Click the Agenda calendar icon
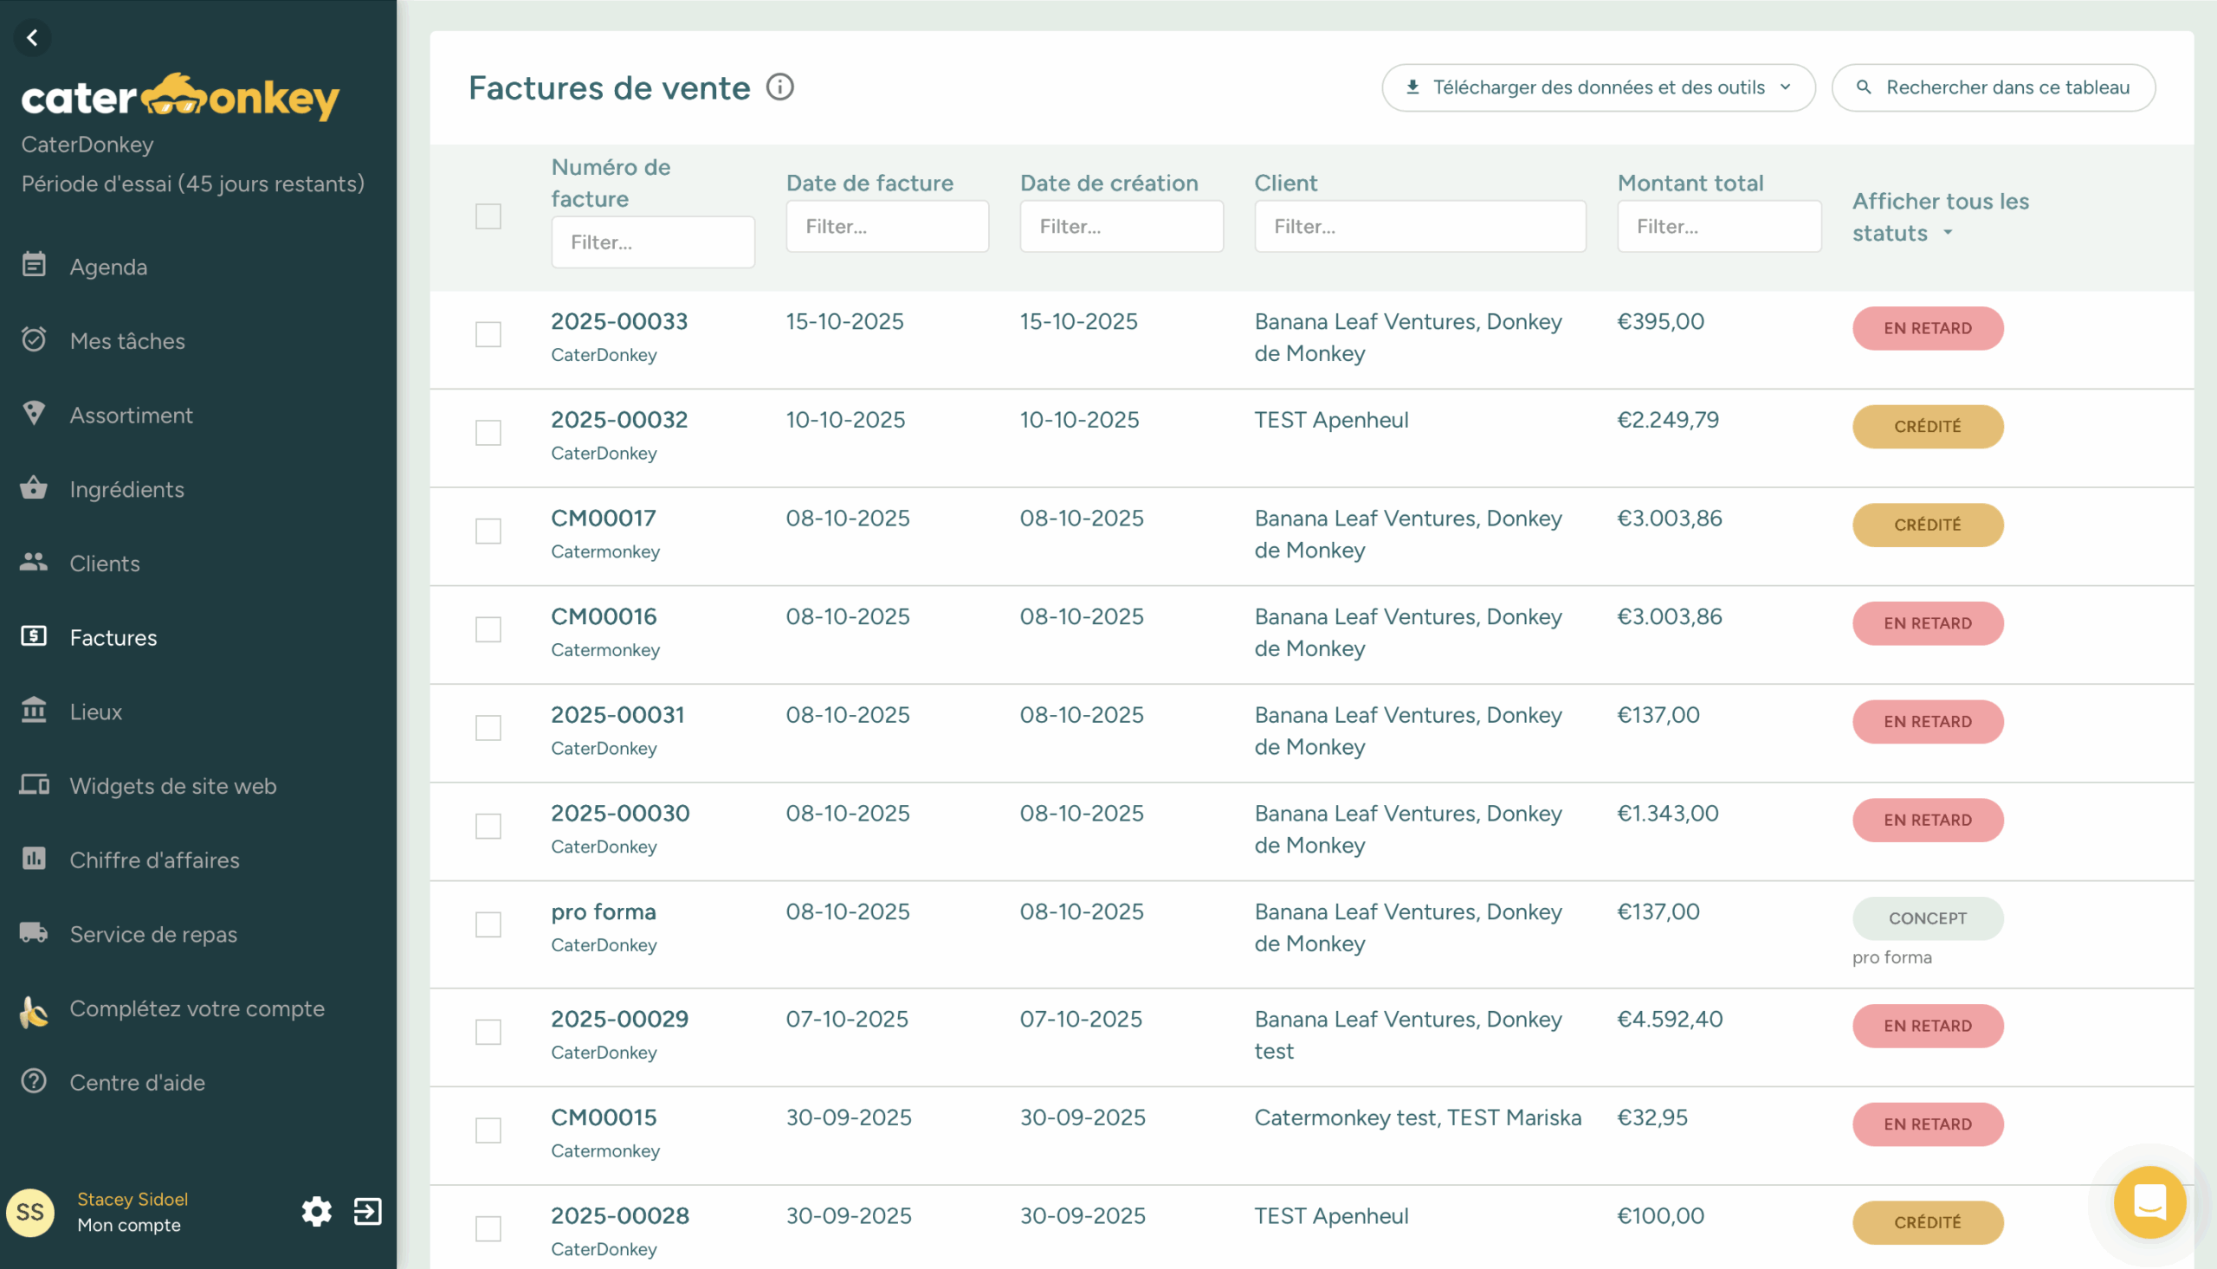This screenshot has width=2217, height=1269. (34, 265)
